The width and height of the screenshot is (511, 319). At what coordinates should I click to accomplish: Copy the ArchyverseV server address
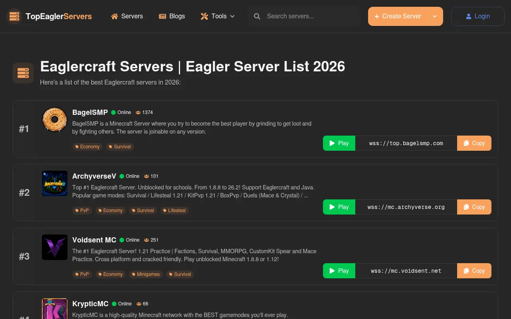click(x=474, y=207)
